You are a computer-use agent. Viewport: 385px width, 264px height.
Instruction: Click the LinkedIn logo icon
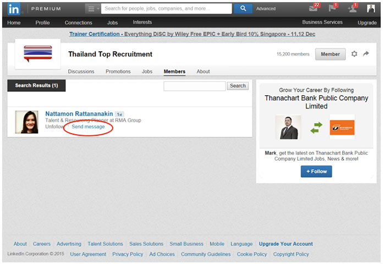(14, 9)
